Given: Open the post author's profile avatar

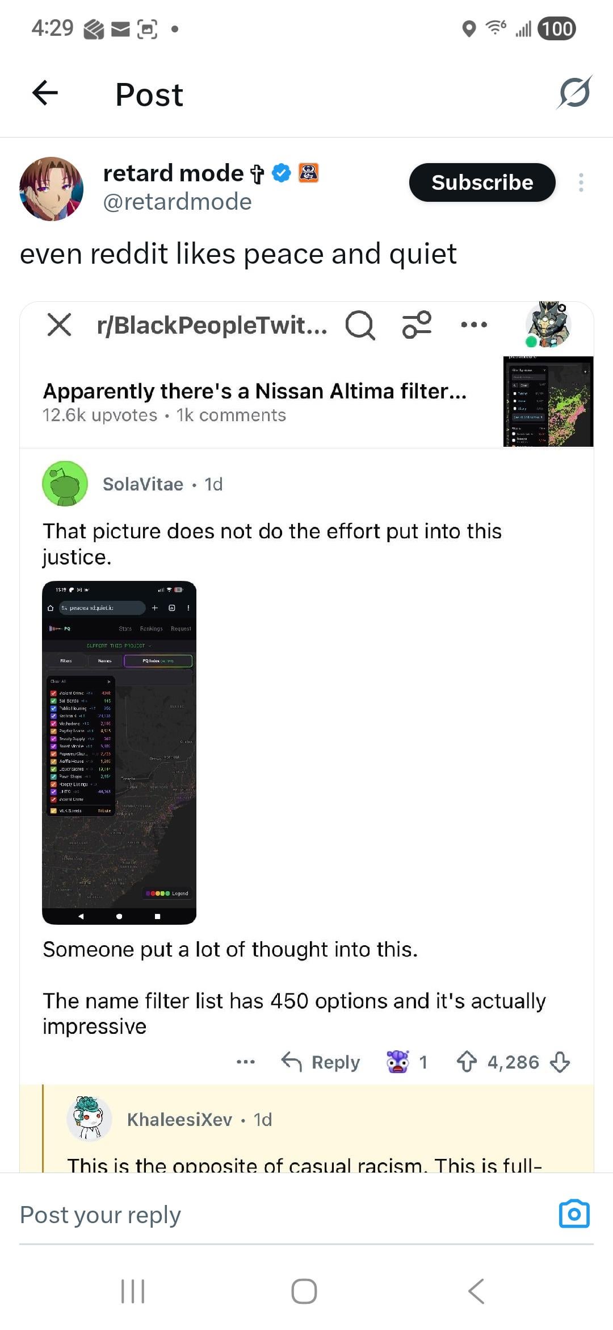Looking at the screenshot, I should point(52,189).
